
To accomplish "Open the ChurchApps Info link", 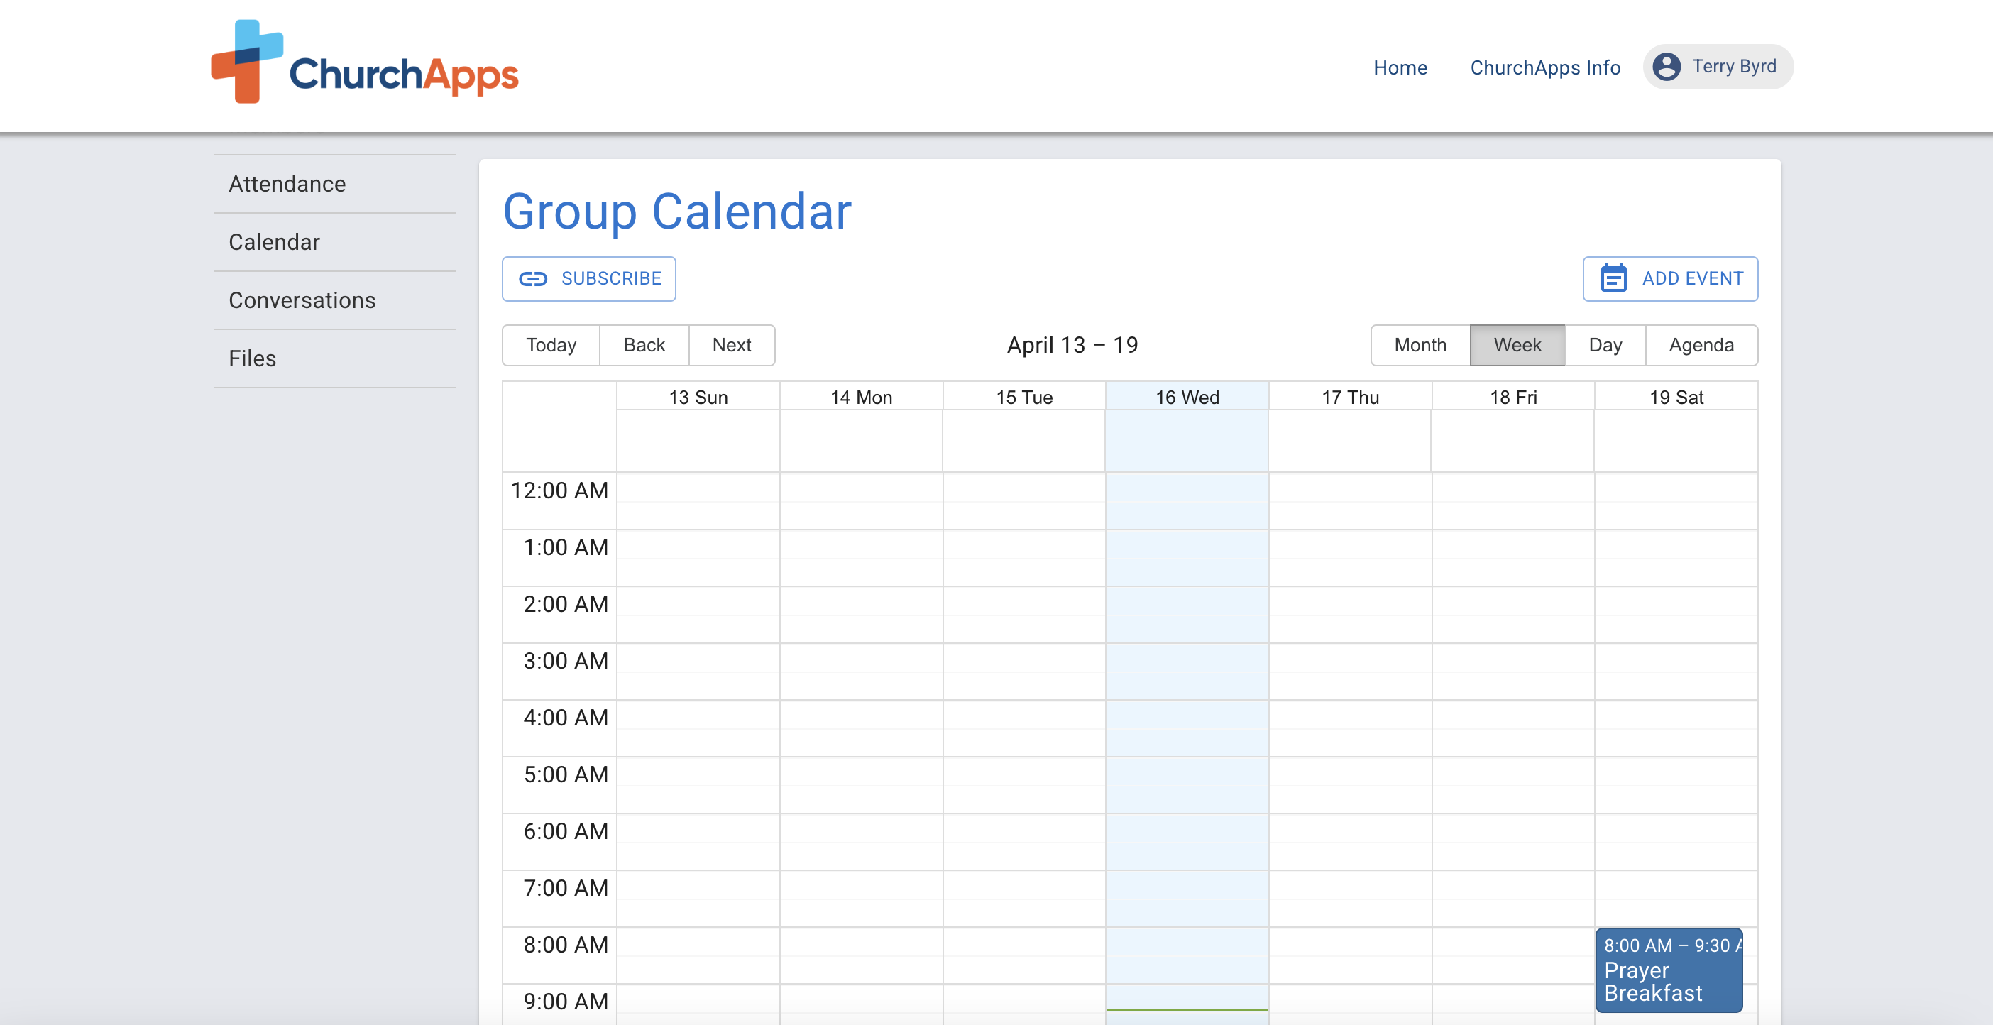I will pos(1544,67).
